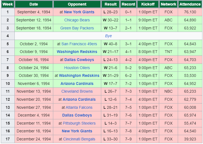Select the date December 24, 1994
This screenshot has width=203, height=144.
[x=34, y=139]
